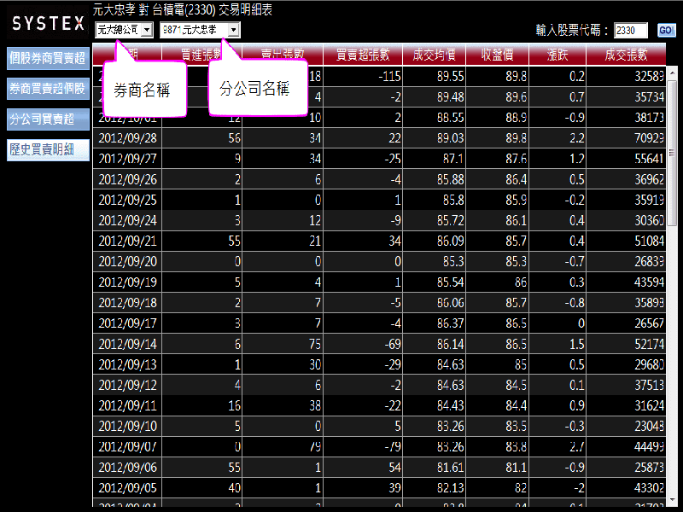The image size is (683, 512).
Task: Expand the 元大忠孝 branch dropdown
Action: (200, 30)
